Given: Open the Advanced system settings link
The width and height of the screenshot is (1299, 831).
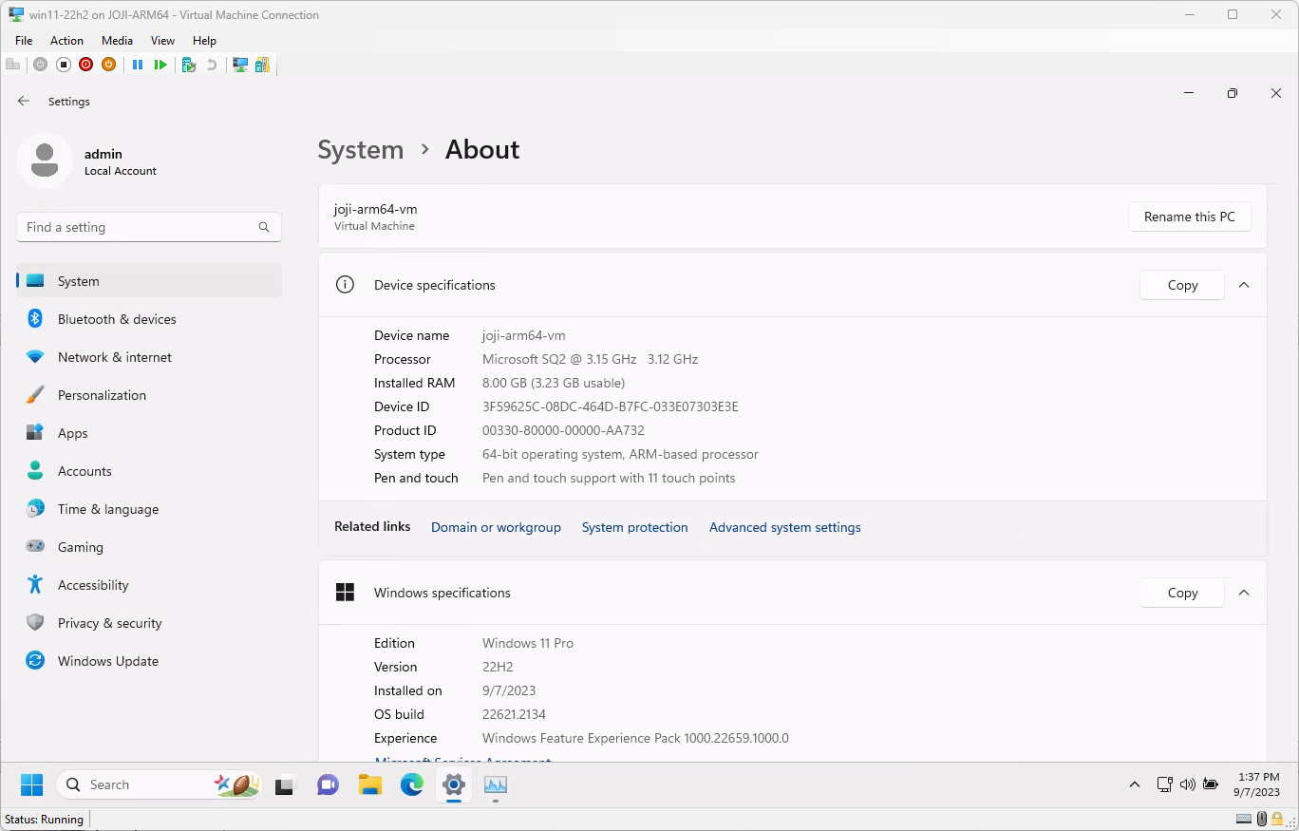Looking at the screenshot, I should coord(784,527).
